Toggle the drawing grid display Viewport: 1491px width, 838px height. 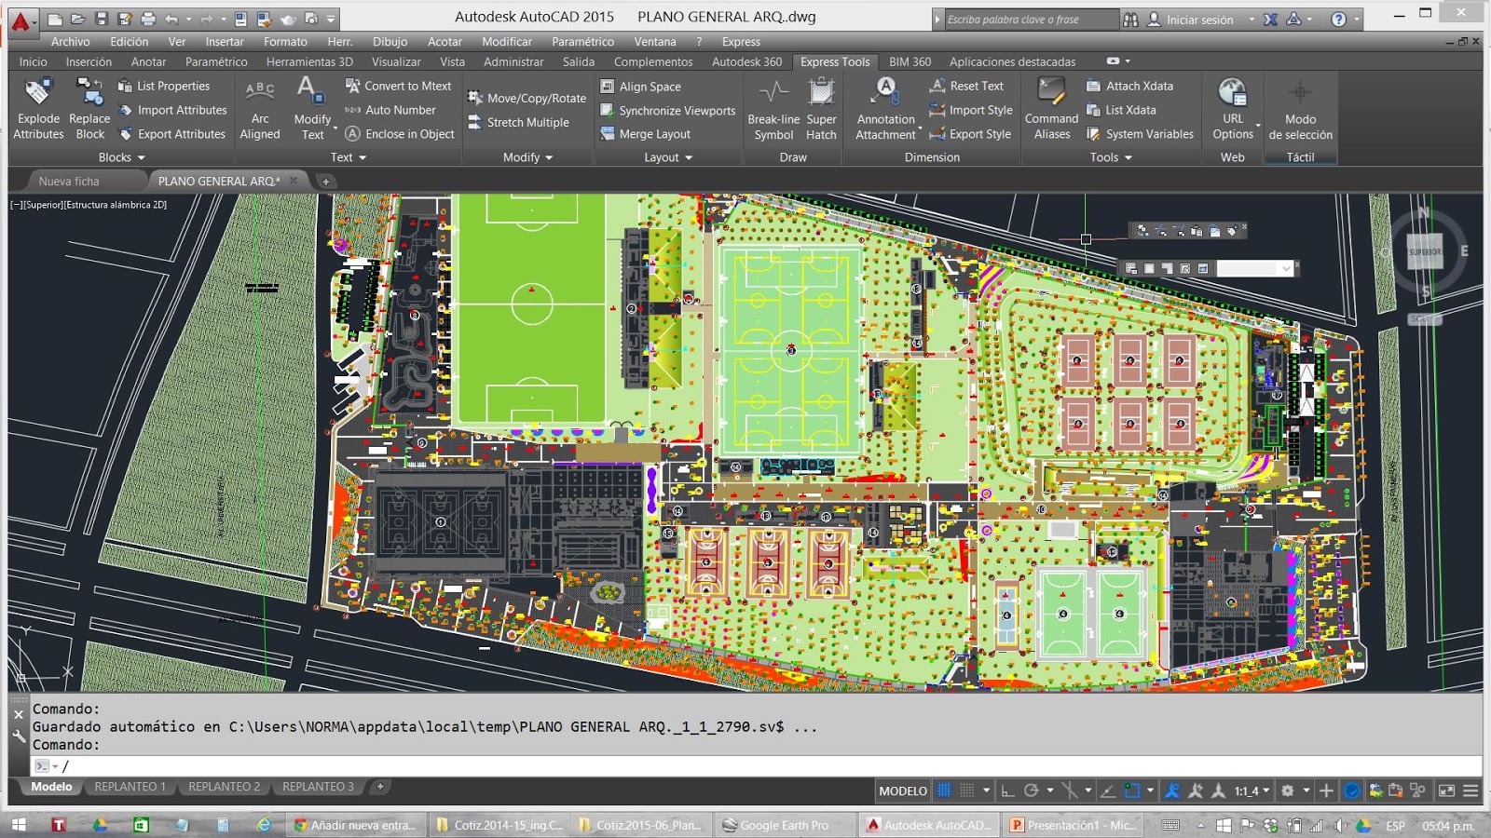944,791
